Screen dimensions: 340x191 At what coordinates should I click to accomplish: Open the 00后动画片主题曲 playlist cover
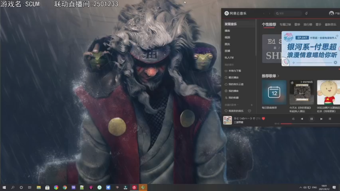coord(329,93)
